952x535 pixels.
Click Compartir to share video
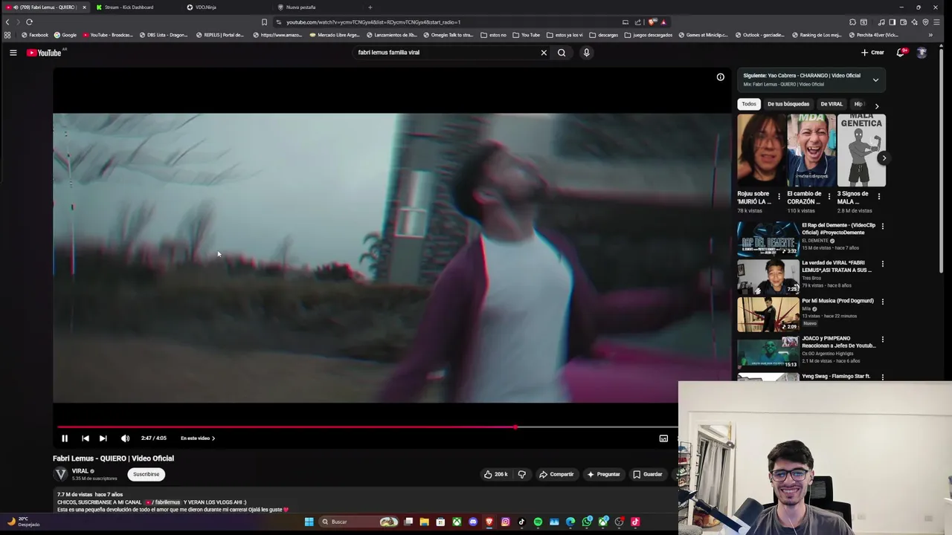coord(556,474)
